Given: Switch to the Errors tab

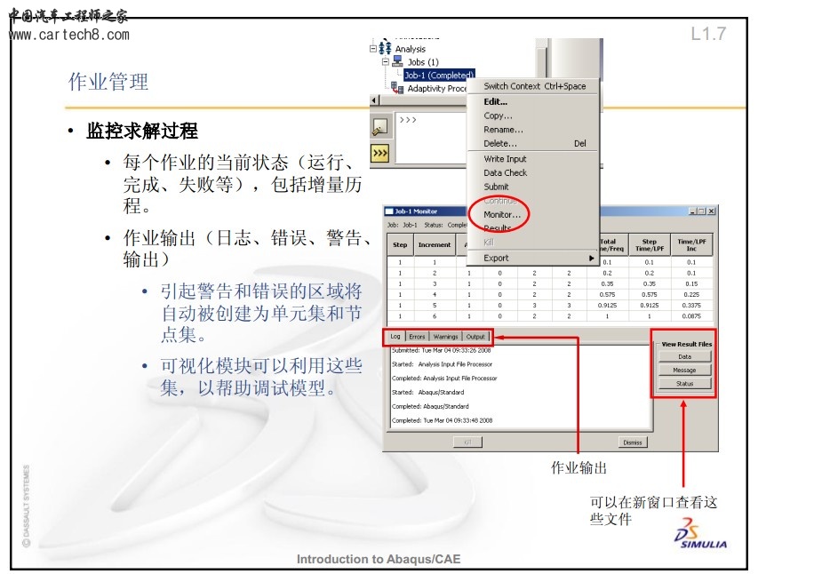Looking at the screenshot, I should coord(418,337).
